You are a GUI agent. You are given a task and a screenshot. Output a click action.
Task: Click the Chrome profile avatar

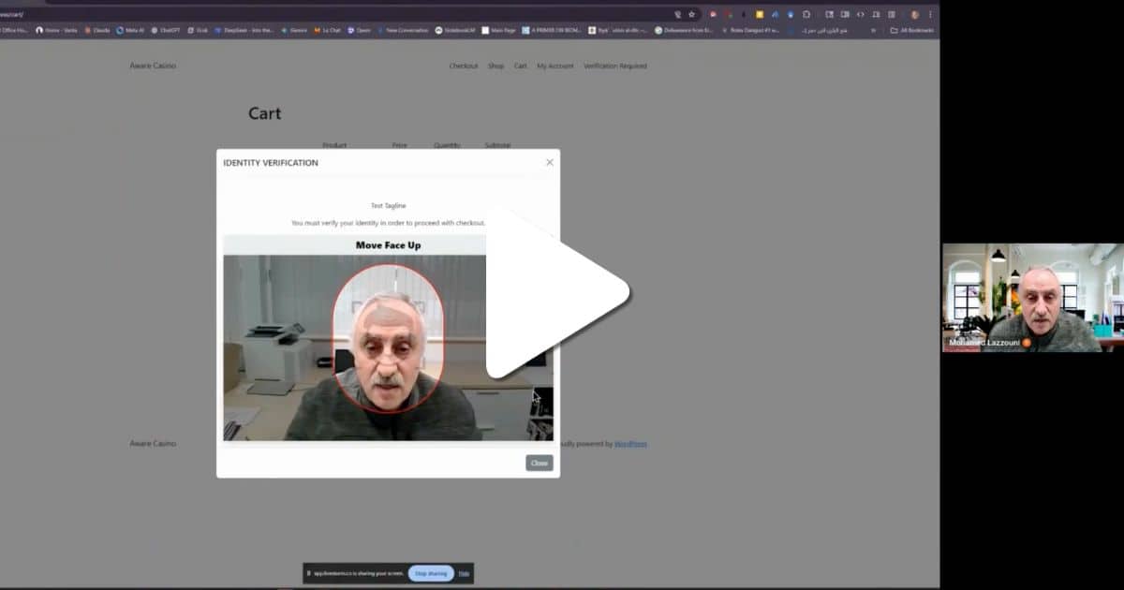point(915,15)
